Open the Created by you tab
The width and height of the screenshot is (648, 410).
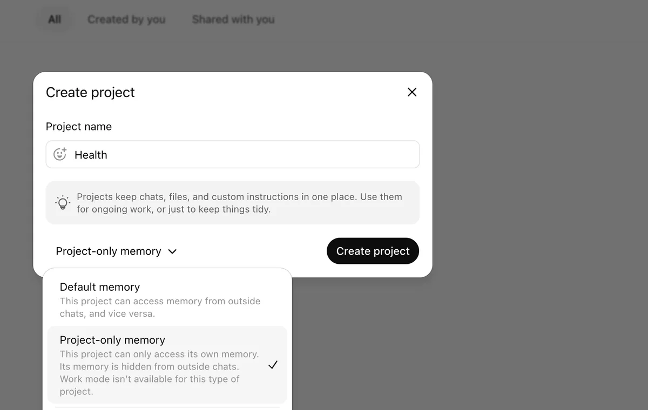(126, 19)
